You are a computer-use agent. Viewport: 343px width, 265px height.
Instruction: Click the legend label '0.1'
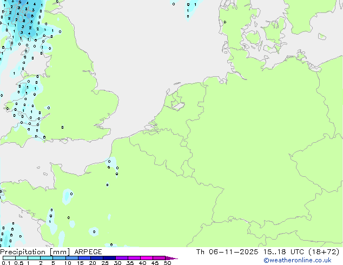click(x=6, y=263)
